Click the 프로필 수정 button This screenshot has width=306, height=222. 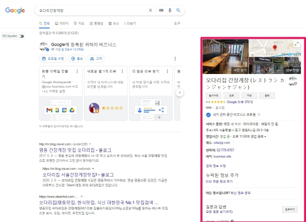[x=53, y=59]
